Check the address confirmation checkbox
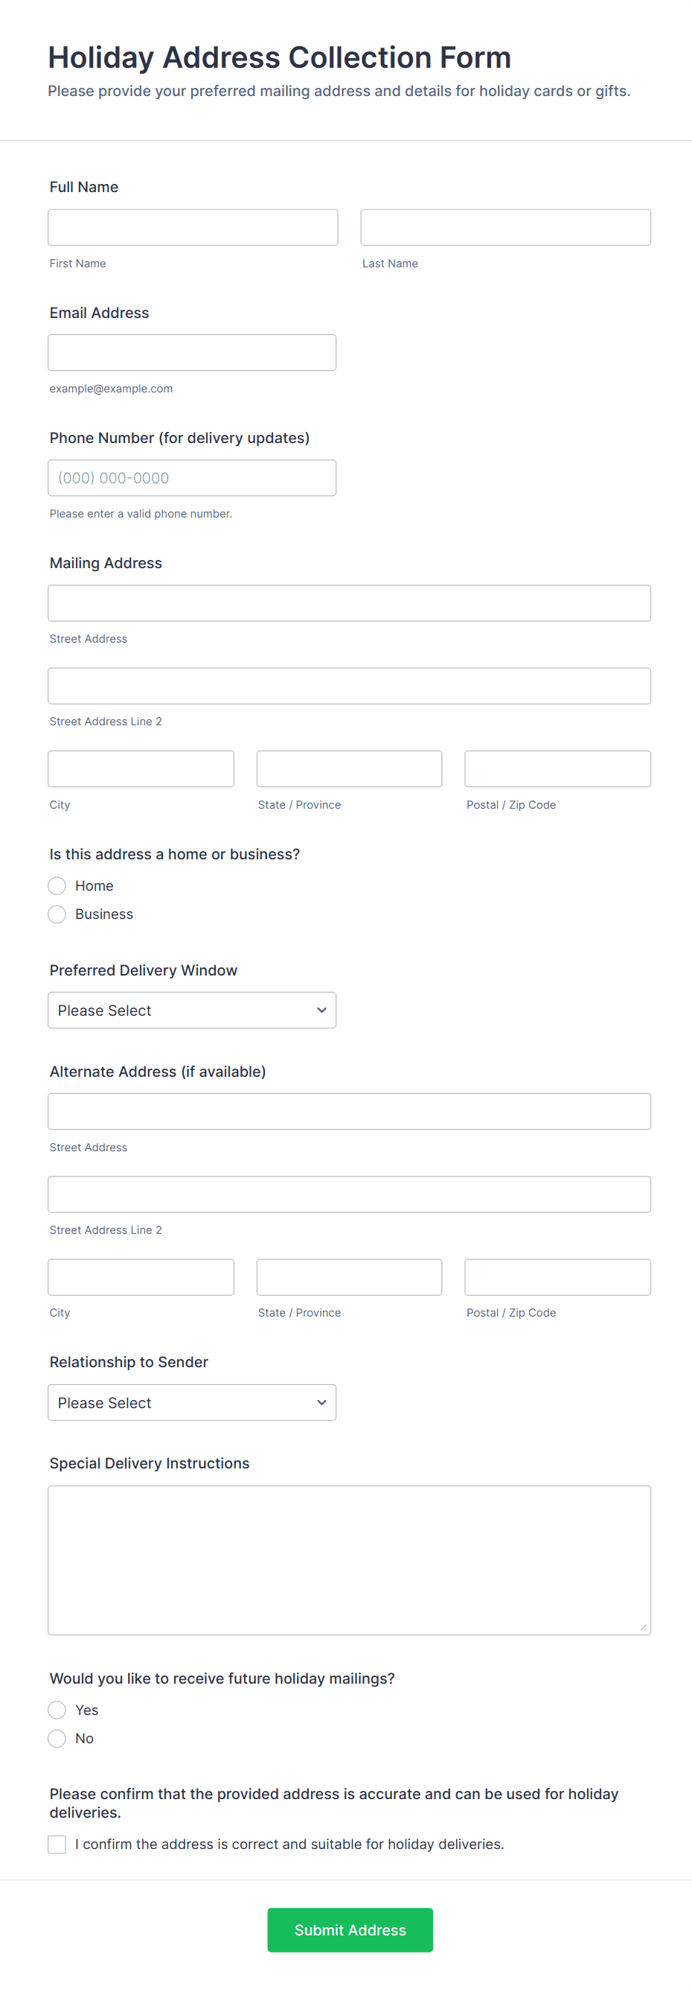Screen dimensions: 692x1989 [x=57, y=1845]
